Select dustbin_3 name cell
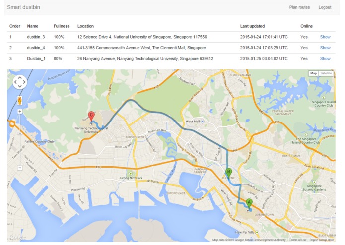The image size is (345, 245). pyautogui.click(x=36, y=37)
